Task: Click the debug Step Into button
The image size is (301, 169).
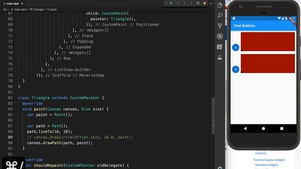Action: click(184, 3)
